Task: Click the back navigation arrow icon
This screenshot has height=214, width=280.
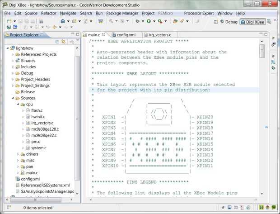Action: pyautogui.click(x=55, y=27)
